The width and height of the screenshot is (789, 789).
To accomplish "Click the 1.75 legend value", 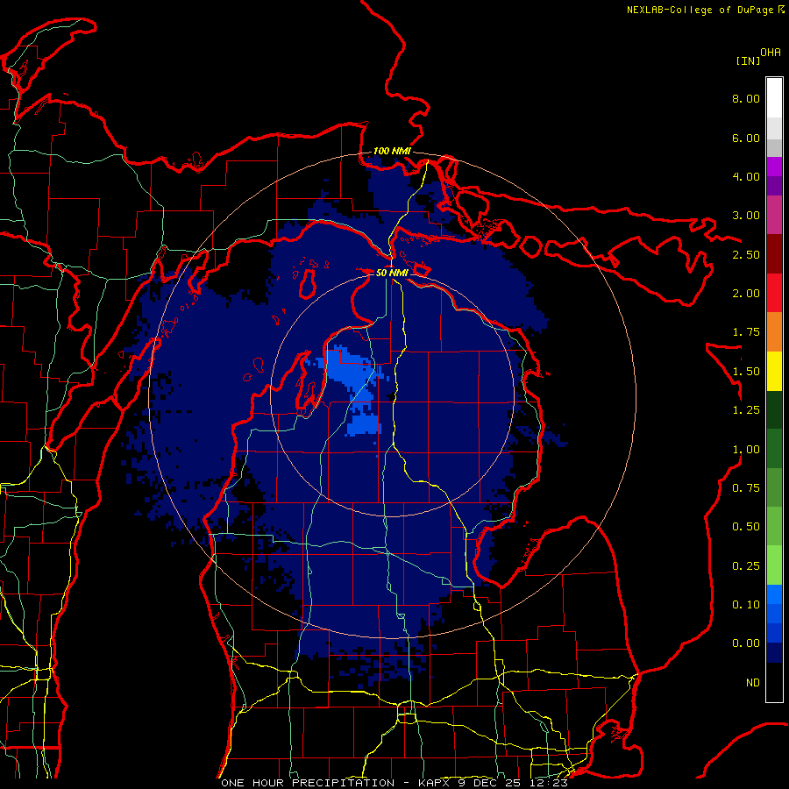I will (746, 332).
